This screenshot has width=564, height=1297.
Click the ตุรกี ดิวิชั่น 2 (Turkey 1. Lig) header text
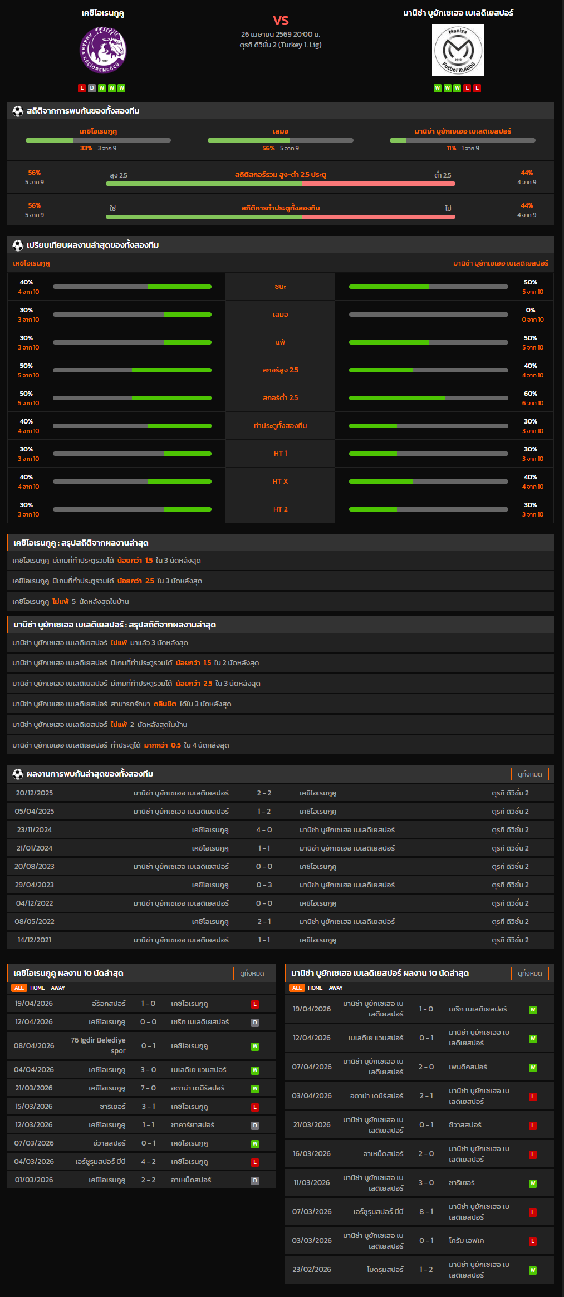pyautogui.click(x=280, y=45)
